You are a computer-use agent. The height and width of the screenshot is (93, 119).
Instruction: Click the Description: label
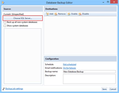coord(50,75)
